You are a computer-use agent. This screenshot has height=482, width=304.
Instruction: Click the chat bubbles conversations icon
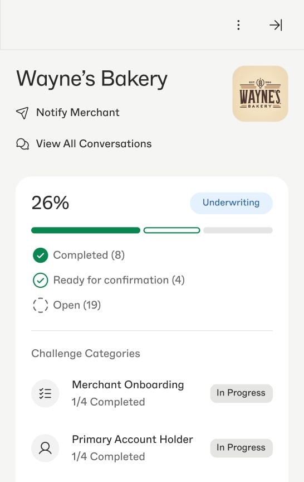(22, 144)
